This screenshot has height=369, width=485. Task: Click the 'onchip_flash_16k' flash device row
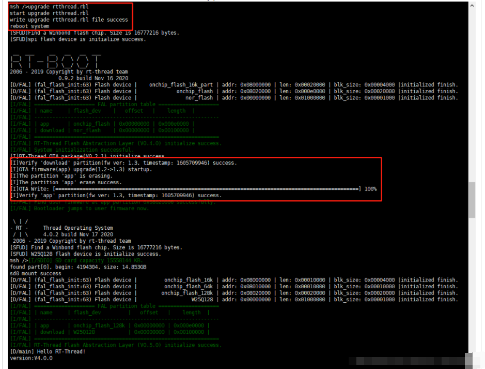click(x=234, y=280)
